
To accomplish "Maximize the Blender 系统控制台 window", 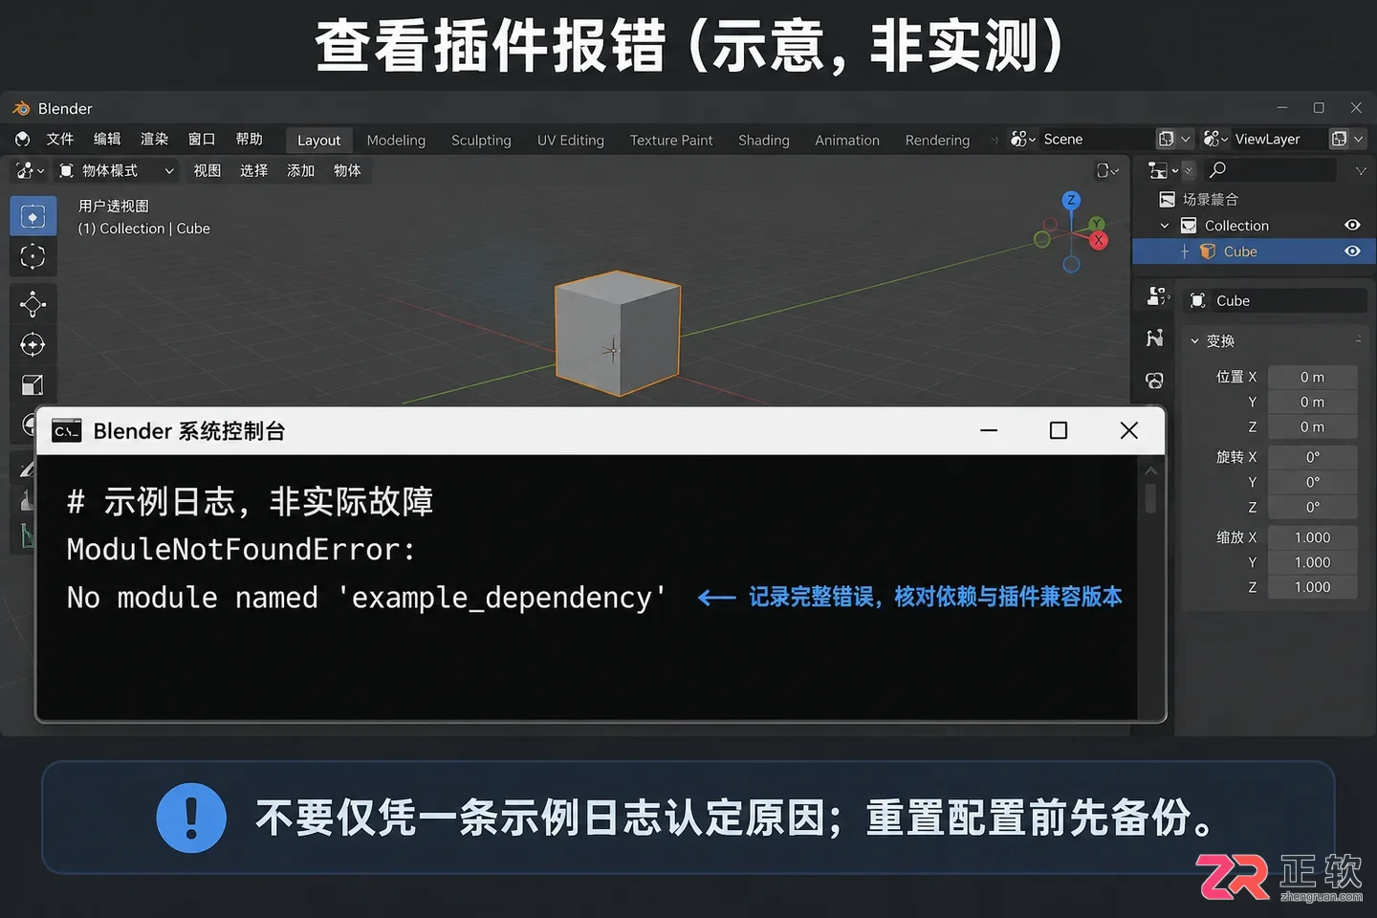I will pos(1058,431).
